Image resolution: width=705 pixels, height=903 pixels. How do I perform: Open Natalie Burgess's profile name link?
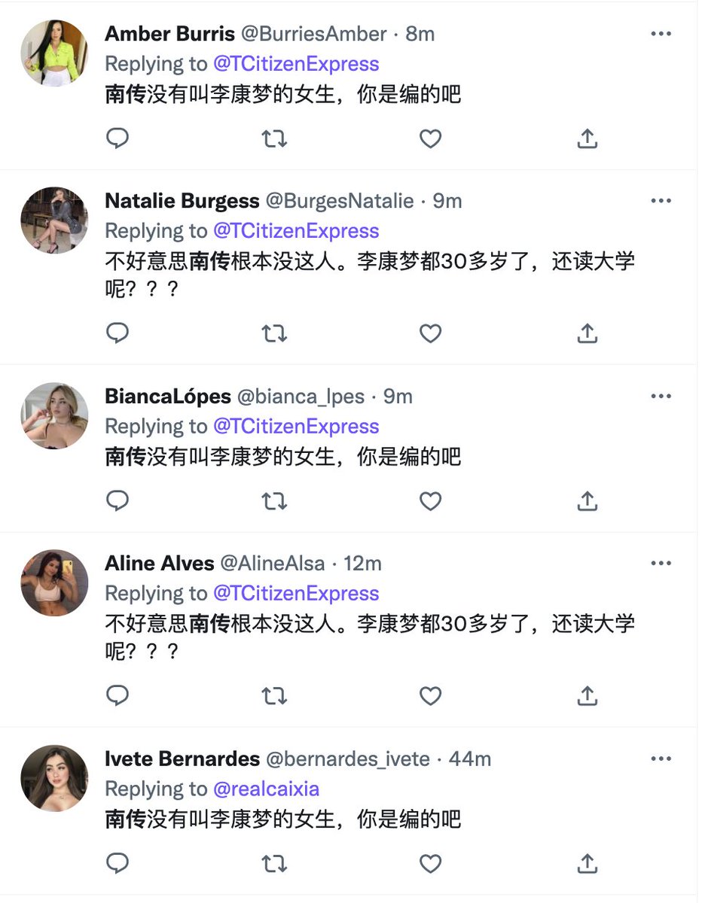point(182,201)
